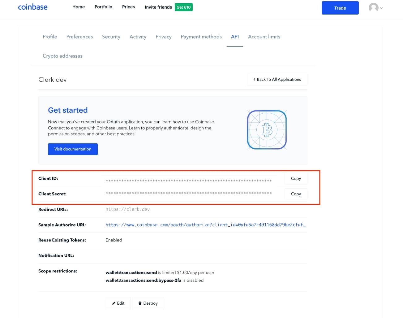Click the wallet:transactions:send:bypass-2fa scope text
This screenshot has width=403, height=318.
(x=144, y=280)
